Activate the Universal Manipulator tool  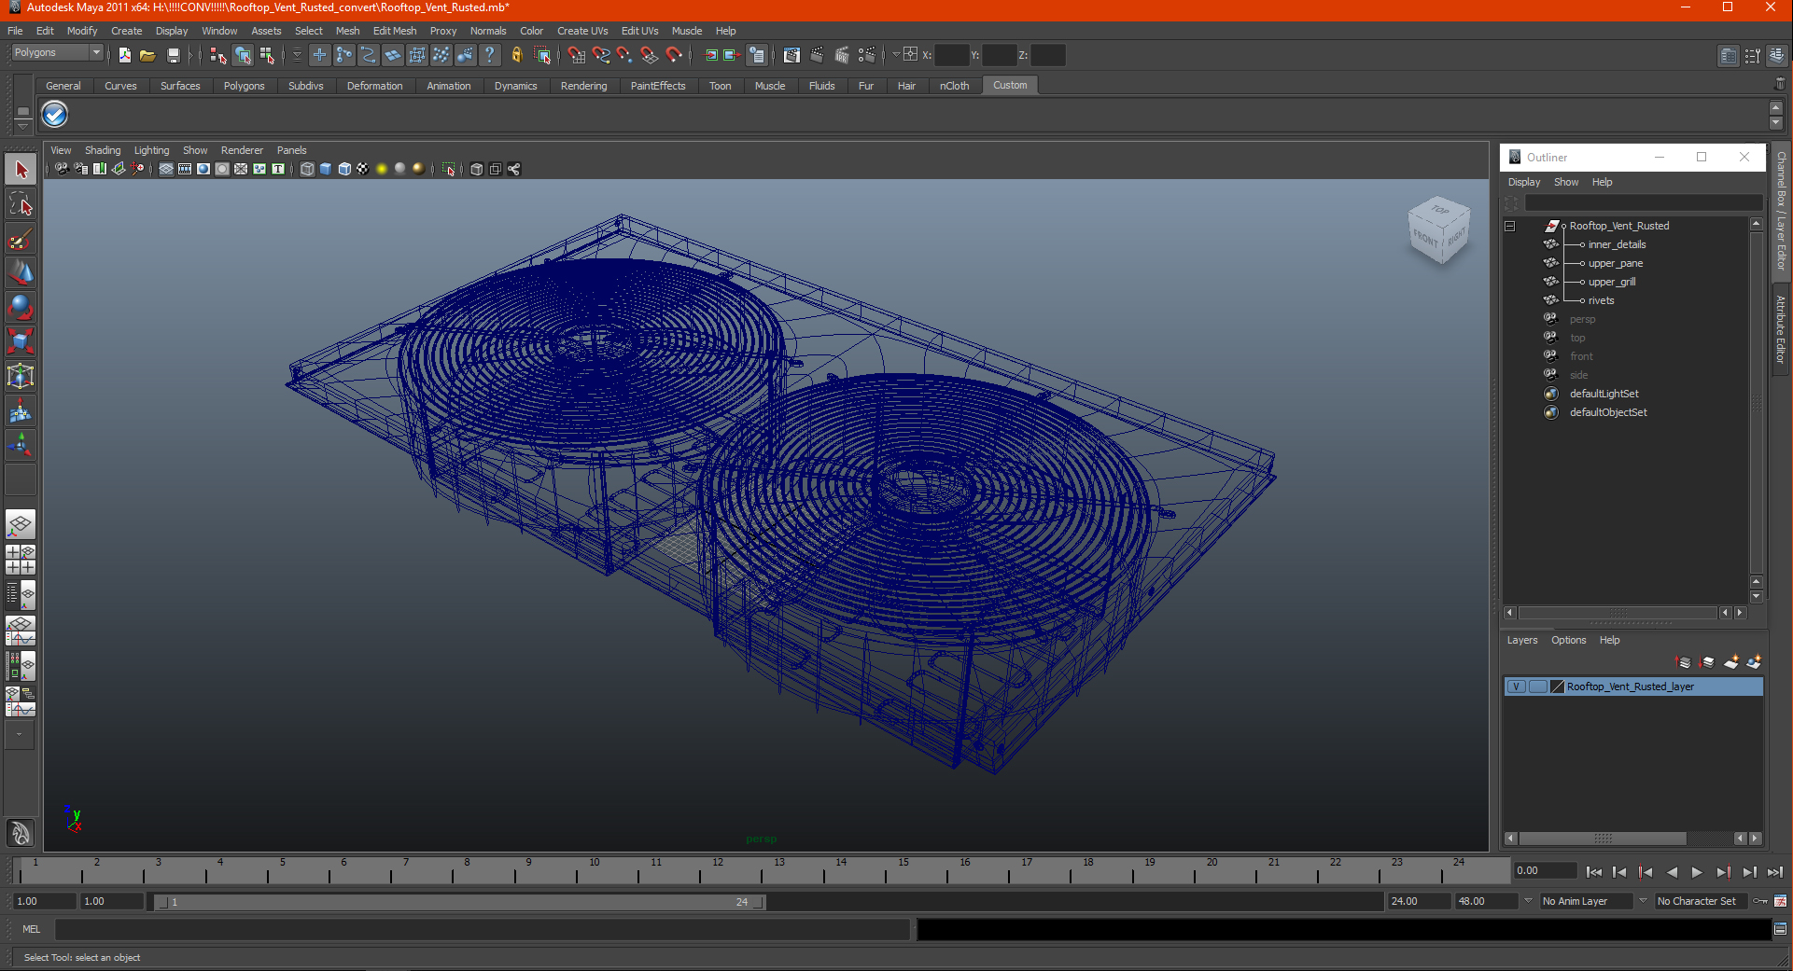[21, 377]
